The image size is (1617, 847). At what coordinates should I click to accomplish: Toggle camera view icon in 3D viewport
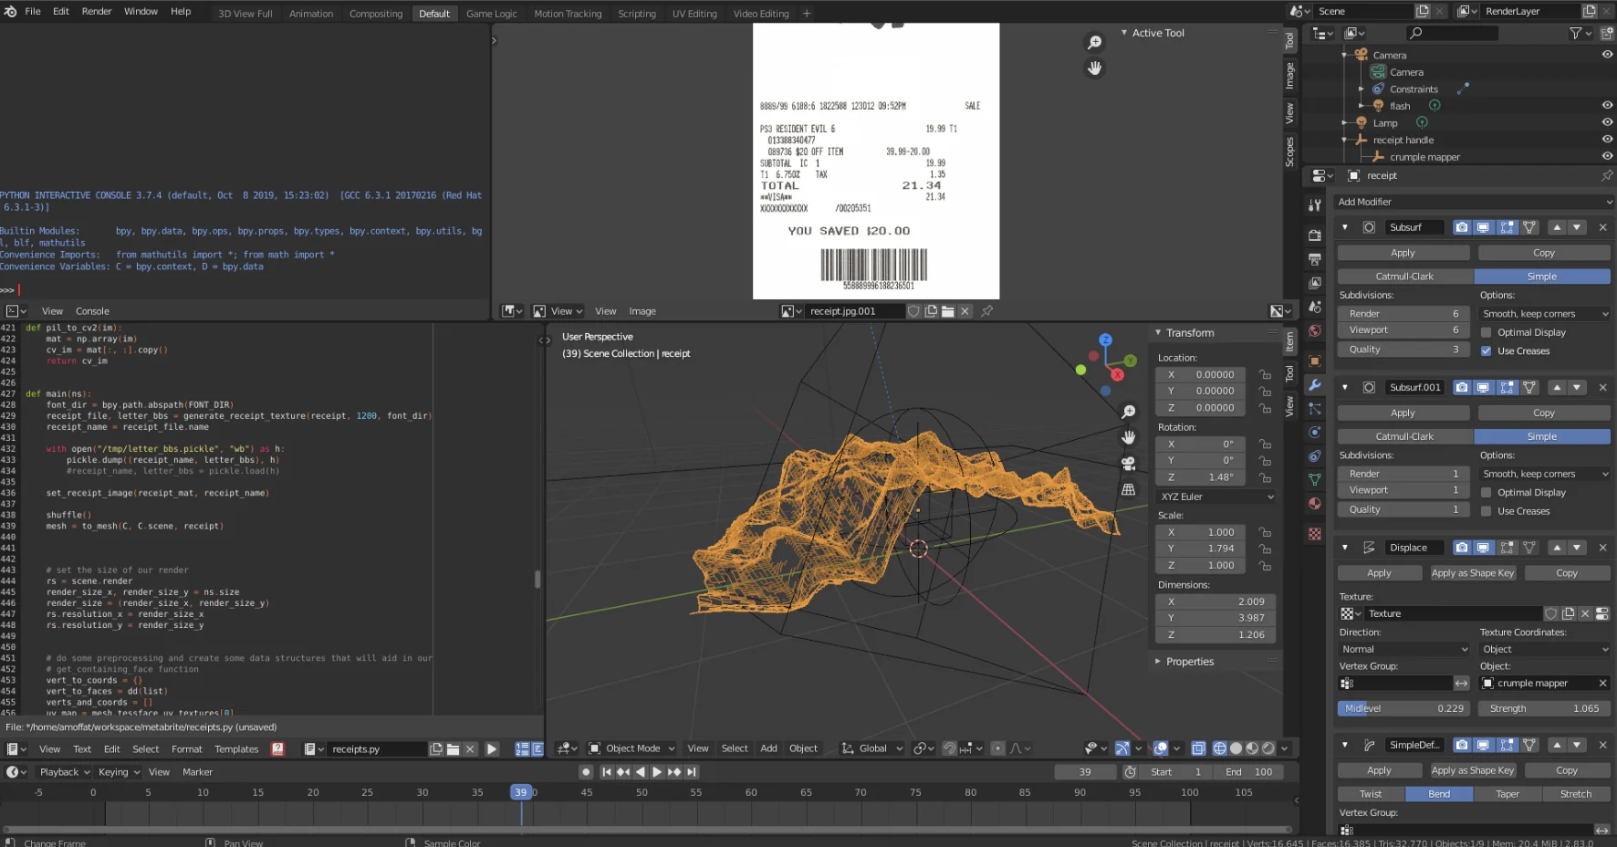point(1129,463)
